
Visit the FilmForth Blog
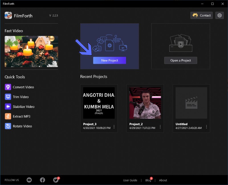(148, 180)
